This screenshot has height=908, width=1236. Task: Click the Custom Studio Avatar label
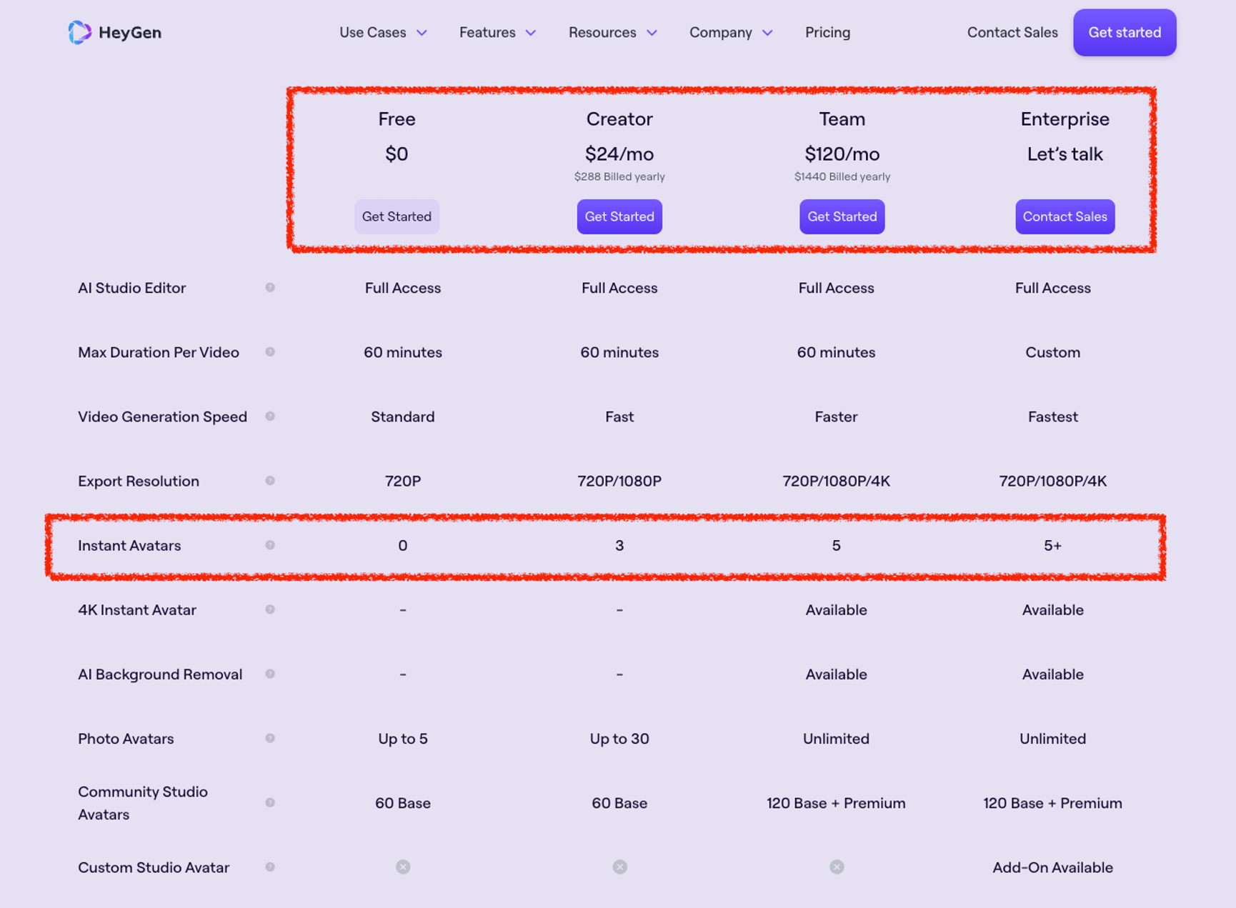pyautogui.click(x=154, y=867)
